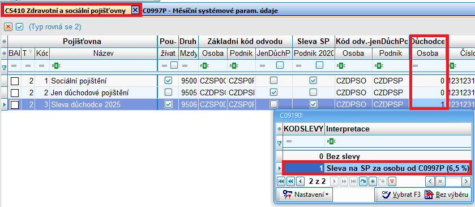Open the Nastavení dropdown menu
The height and width of the screenshot is (207, 475).
(304, 195)
